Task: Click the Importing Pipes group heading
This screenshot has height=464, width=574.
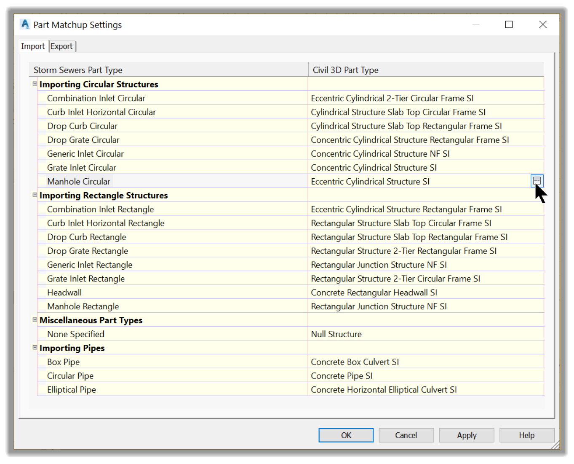Action: [72, 348]
